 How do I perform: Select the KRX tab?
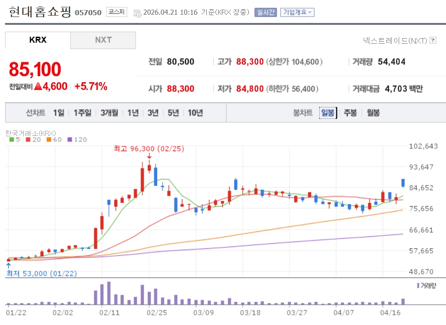tap(38, 40)
